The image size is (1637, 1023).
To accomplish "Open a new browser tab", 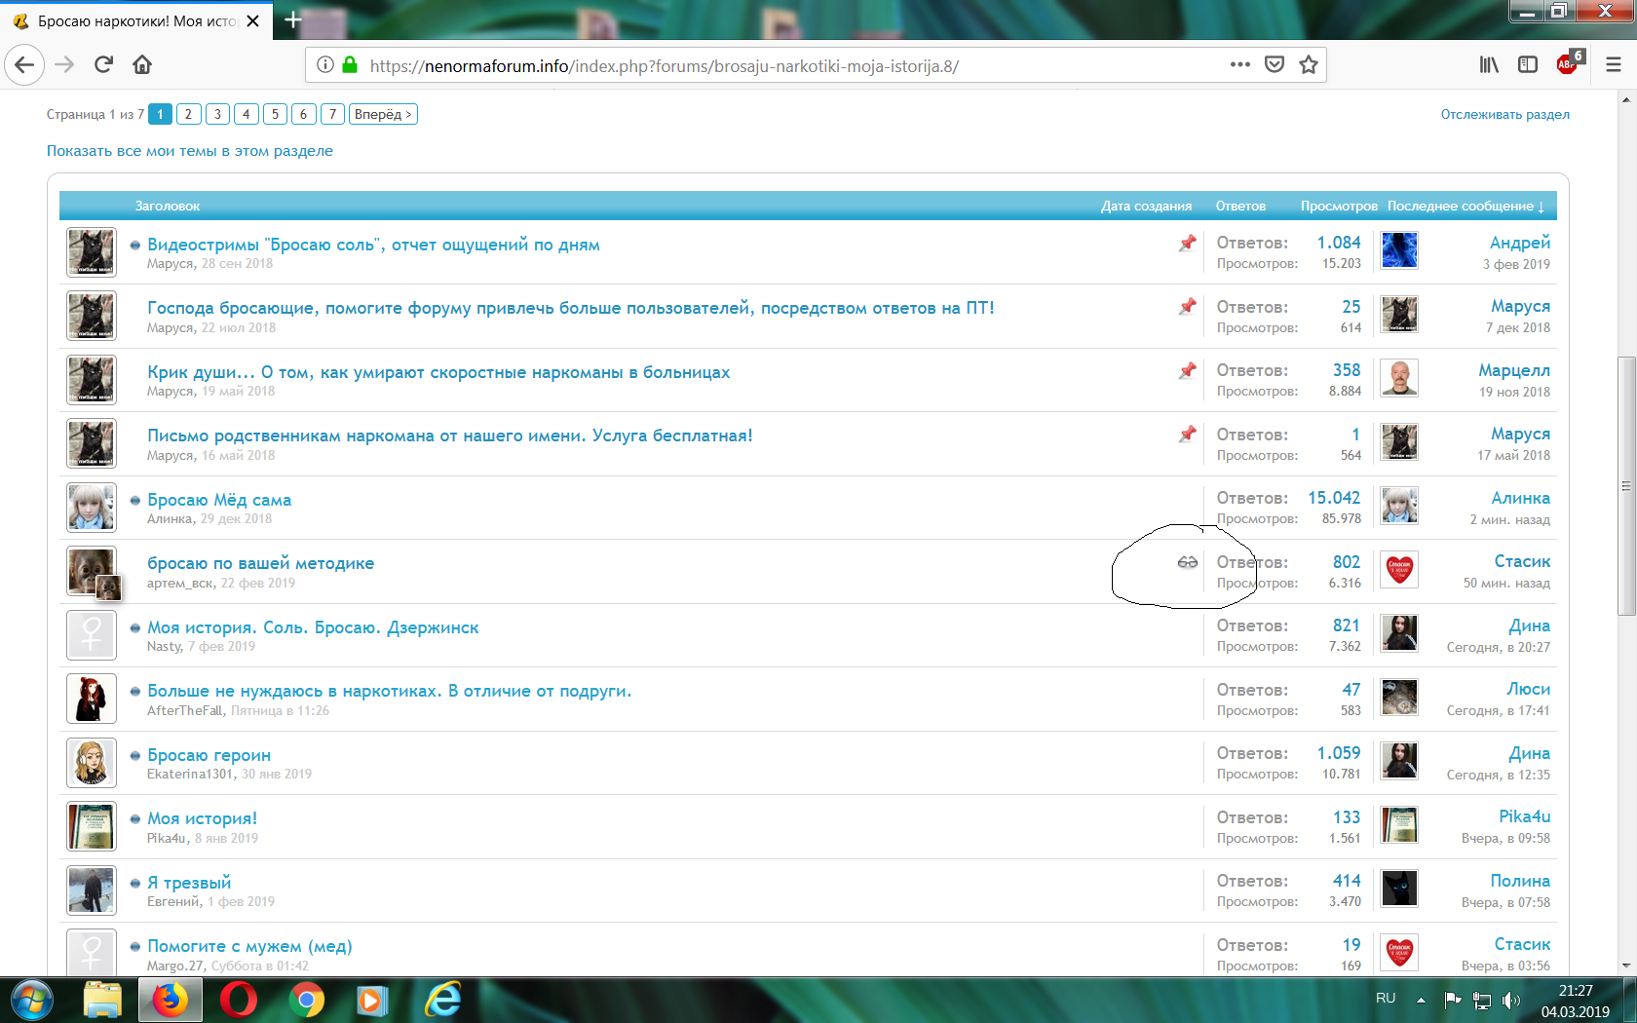I will pos(293,19).
